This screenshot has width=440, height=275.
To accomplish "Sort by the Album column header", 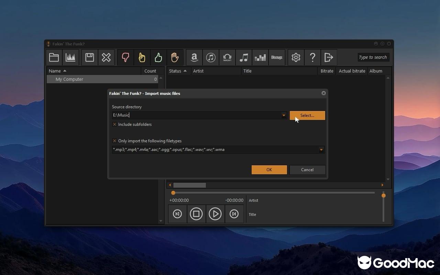I will (x=376, y=71).
